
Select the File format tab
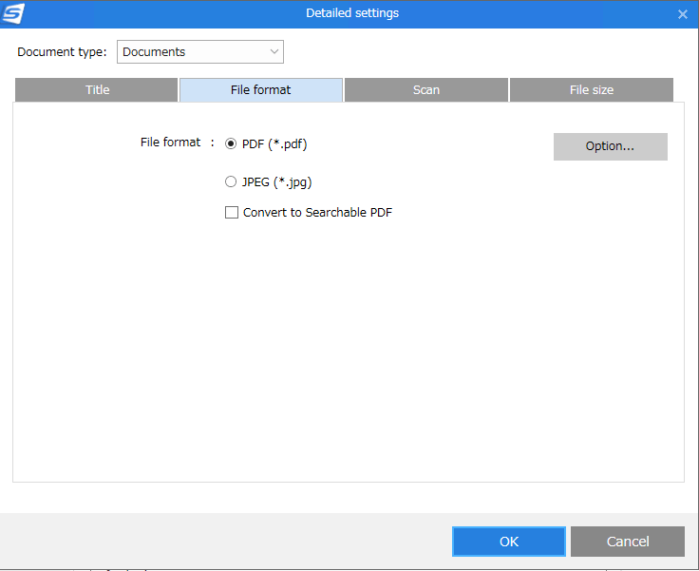pos(260,90)
